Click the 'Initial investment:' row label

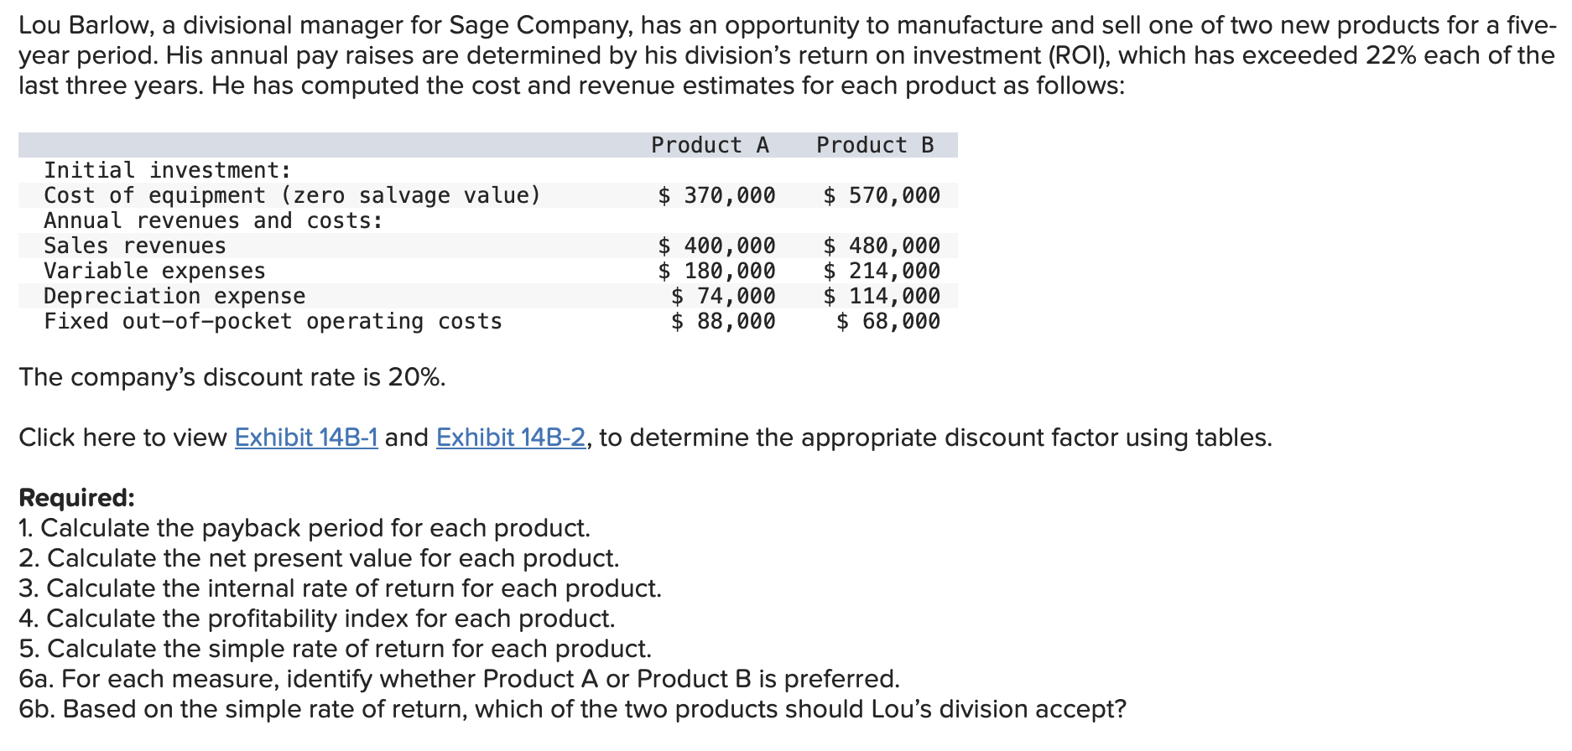tap(168, 170)
